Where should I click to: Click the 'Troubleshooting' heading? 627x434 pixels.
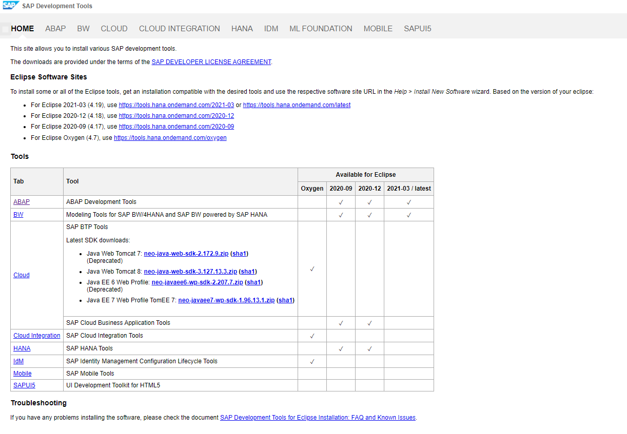[38, 403]
